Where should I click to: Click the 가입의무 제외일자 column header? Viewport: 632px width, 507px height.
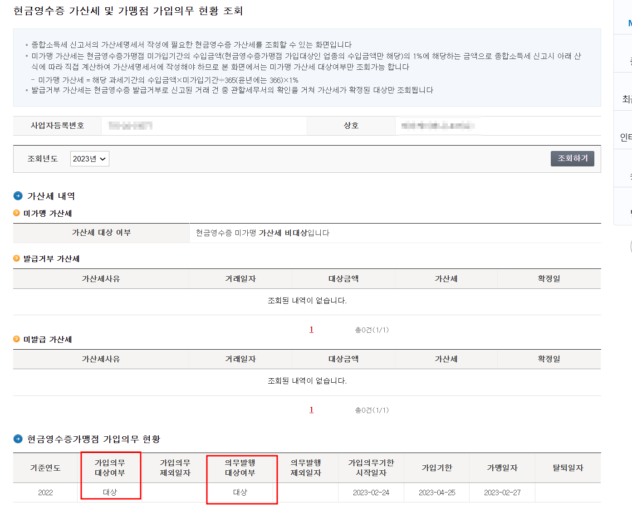[175, 468]
